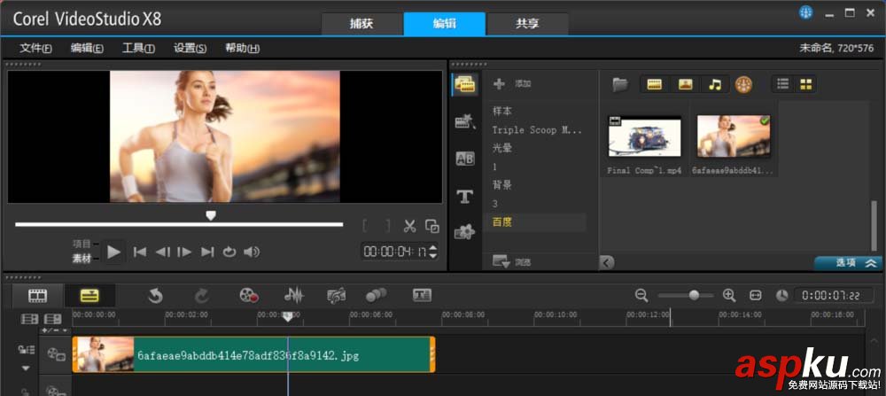Open the +/- track manager dropdown
This screenshot has width=886, height=396.
[x=55, y=330]
